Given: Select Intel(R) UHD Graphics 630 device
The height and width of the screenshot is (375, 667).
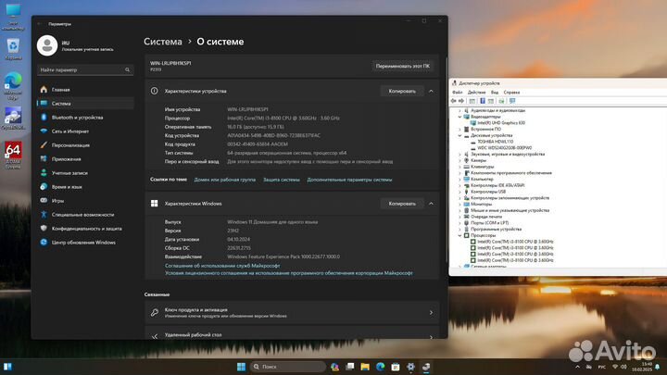Looking at the screenshot, I should (500, 123).
